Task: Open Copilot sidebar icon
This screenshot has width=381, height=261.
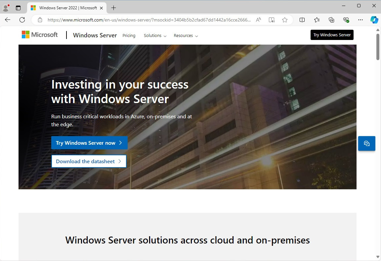Action: click(374, 20)
